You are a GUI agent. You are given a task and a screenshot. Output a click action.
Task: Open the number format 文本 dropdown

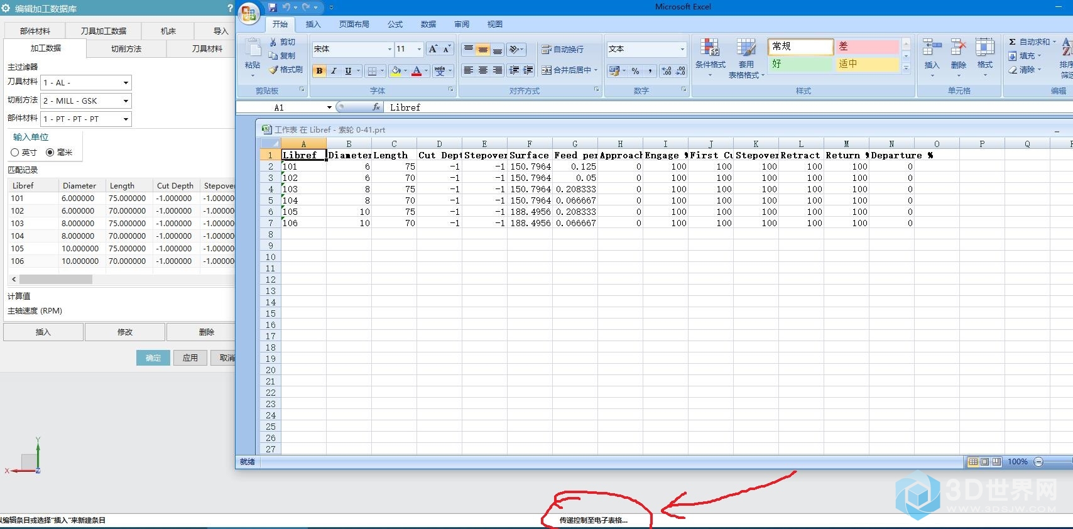[682, 49]
